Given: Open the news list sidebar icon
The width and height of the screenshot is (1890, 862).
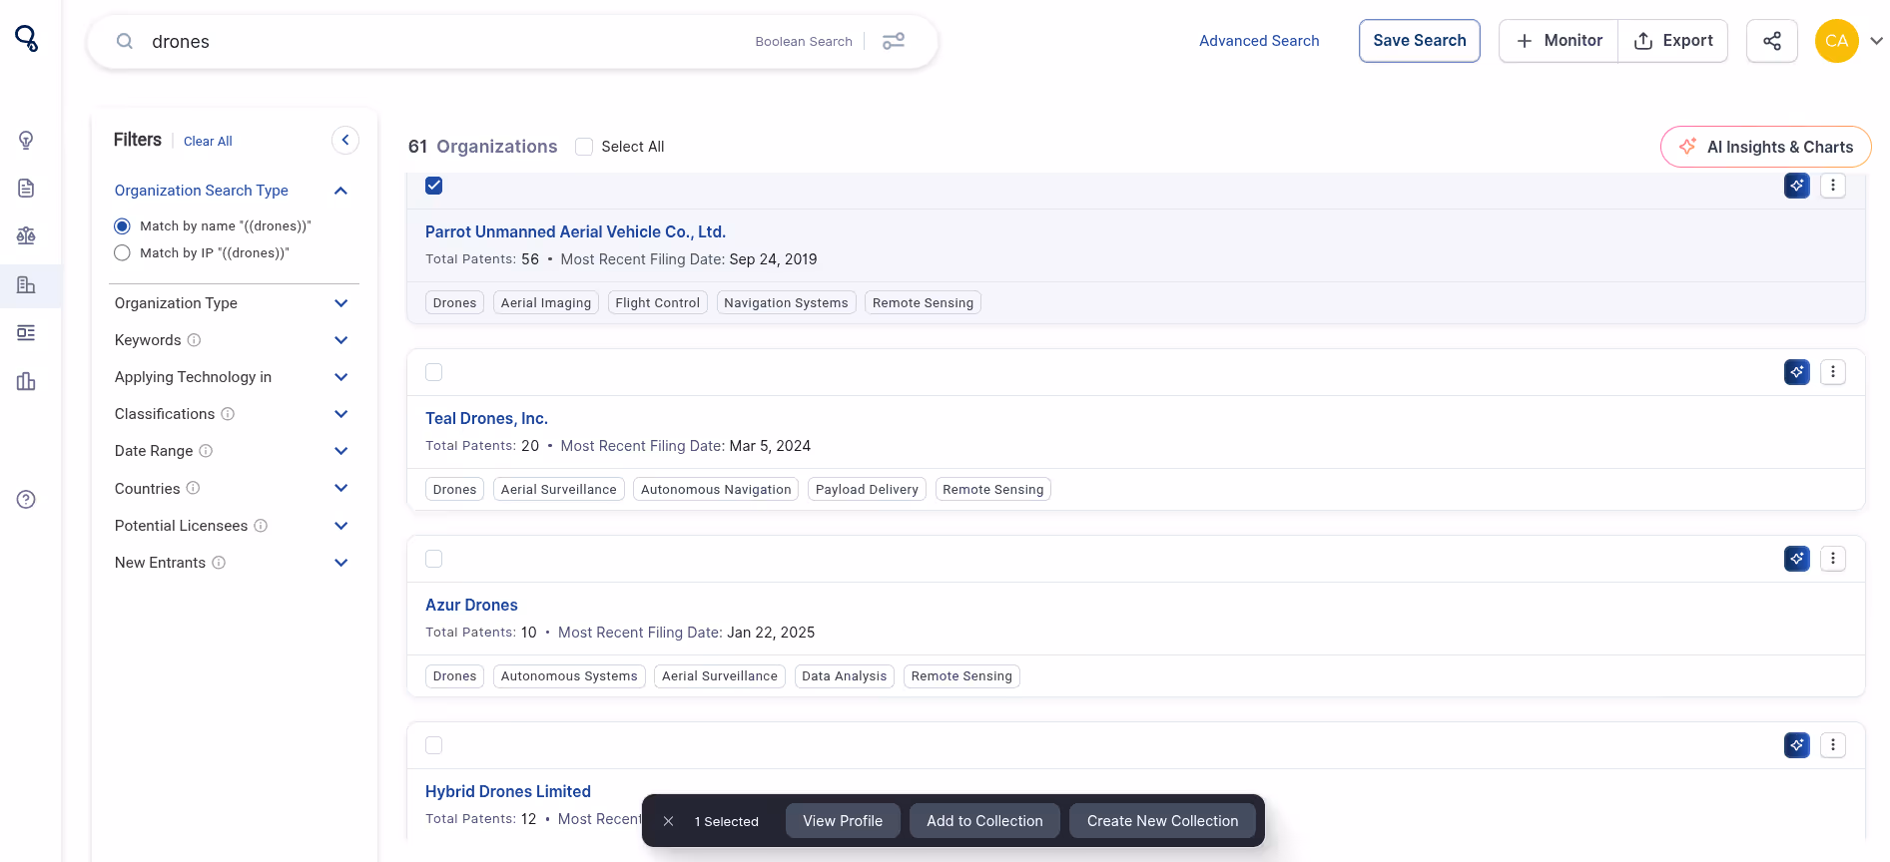Looking at the screenshot, I should 26,333.
